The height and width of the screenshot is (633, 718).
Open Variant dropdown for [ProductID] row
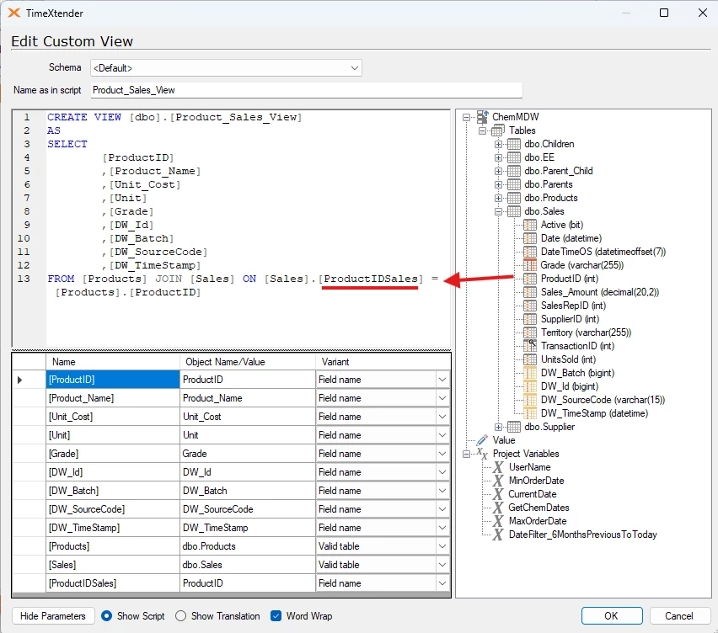click(x=442, y=380)
